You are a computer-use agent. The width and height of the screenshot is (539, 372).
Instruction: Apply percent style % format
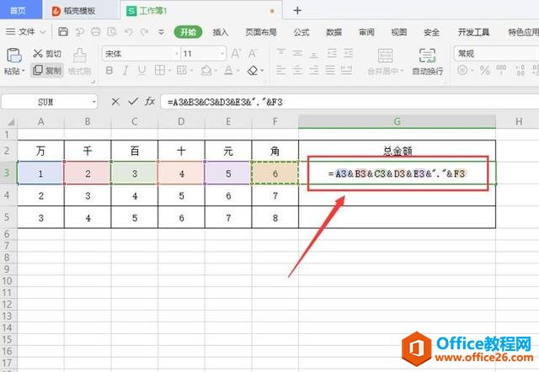point(485,71)
